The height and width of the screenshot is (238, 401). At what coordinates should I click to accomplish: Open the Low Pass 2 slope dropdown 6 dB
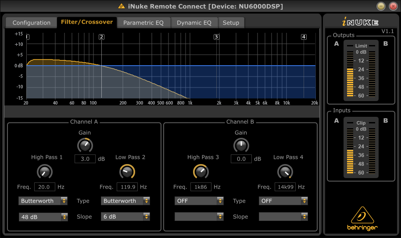(x=125, y=217)
